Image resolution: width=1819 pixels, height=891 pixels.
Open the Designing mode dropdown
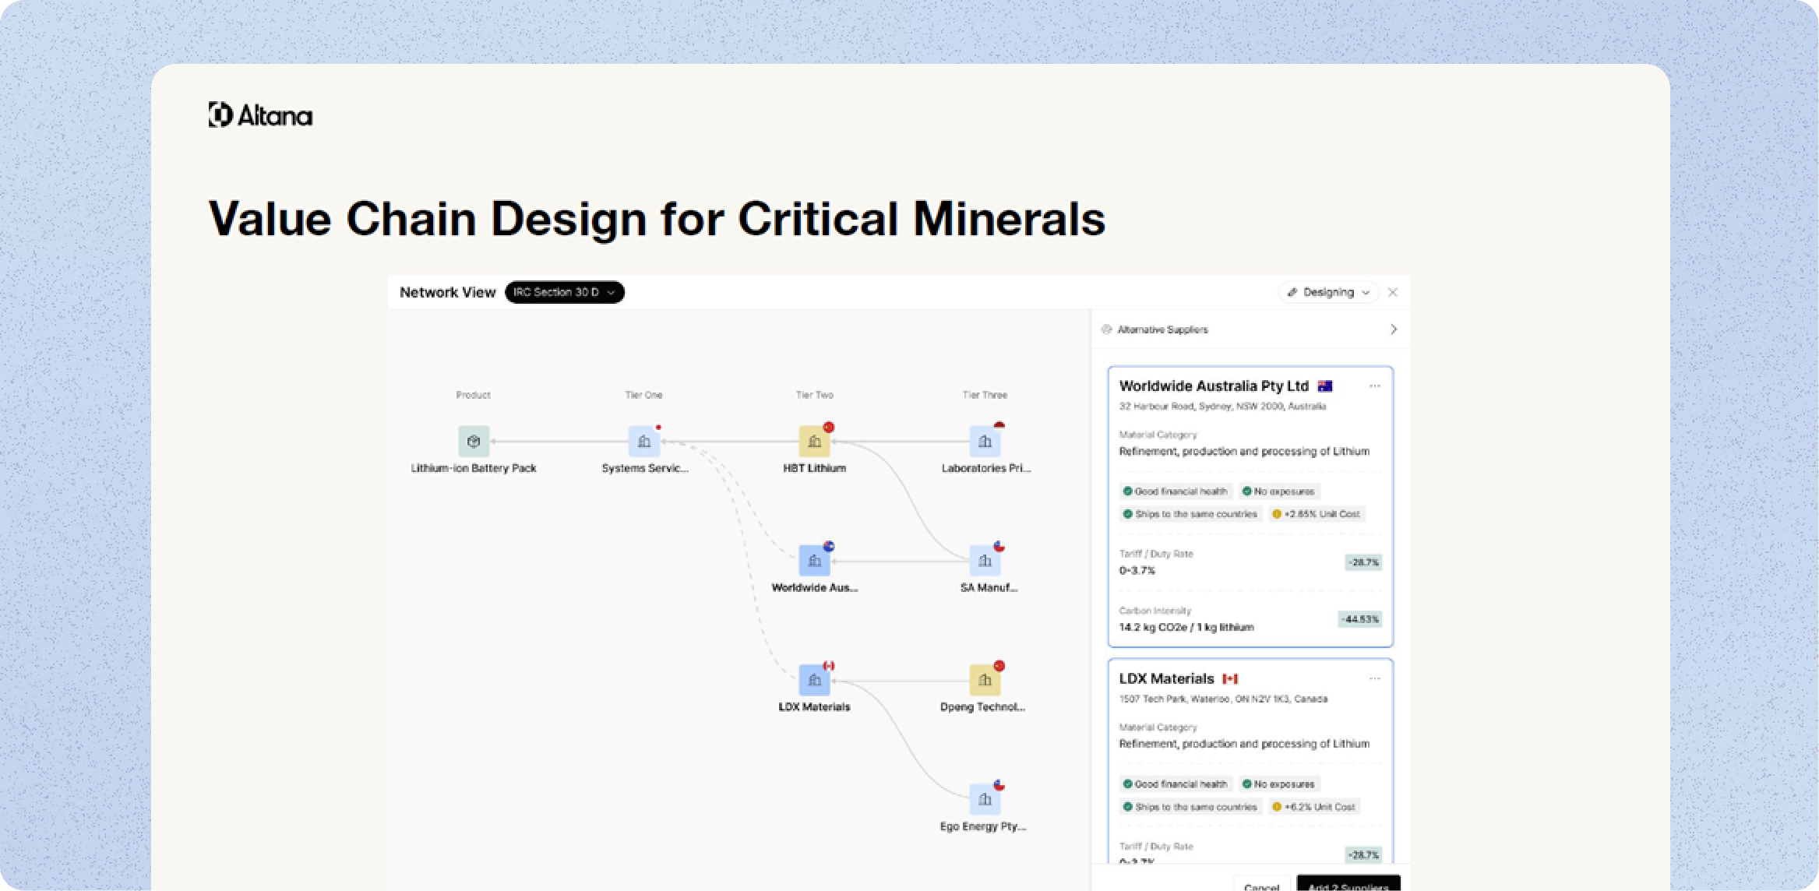click(x=1328, y=292)
